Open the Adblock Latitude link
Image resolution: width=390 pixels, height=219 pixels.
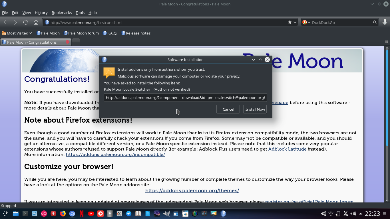pyautogui.click(x=287, y=149)
